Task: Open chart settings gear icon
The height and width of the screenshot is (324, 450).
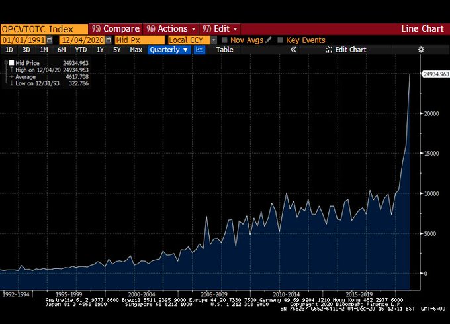Action: pos(421,50)
